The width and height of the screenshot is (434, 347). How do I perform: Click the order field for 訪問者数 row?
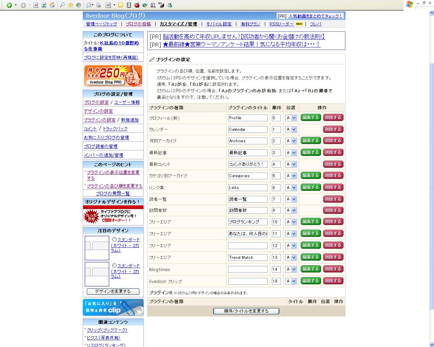(x=276, y=210)
